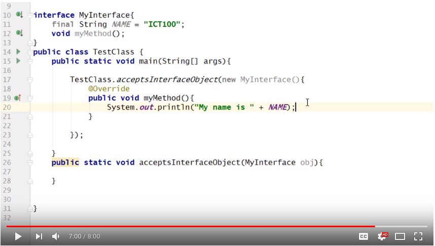This screenshot has width=435, height=246.
Task: Click acceptsInterfaceObject call on line 17
Action: [167, 80]
